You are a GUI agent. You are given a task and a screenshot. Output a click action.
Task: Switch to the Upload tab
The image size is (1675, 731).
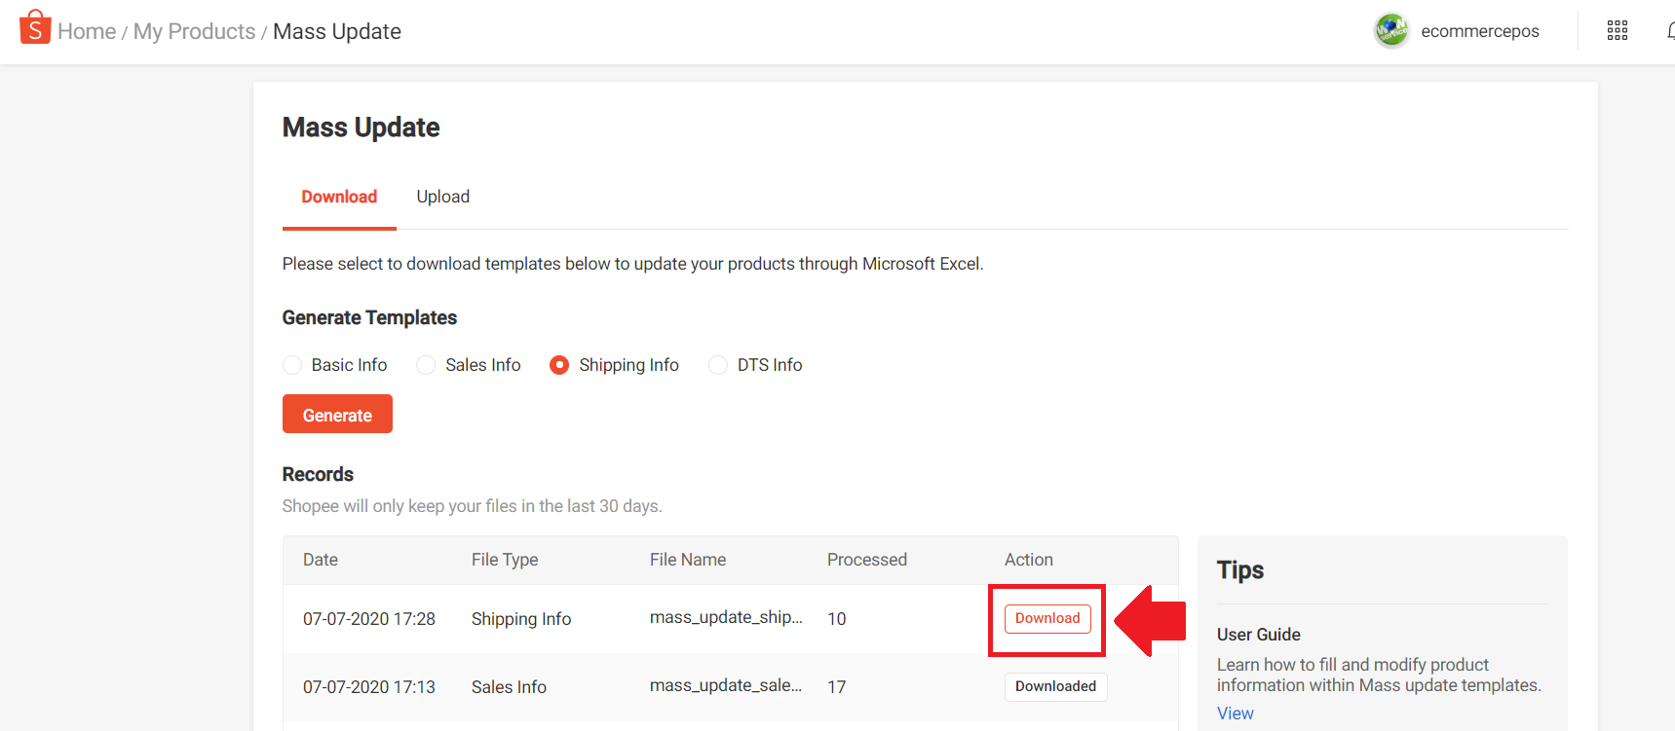[442, 197]
